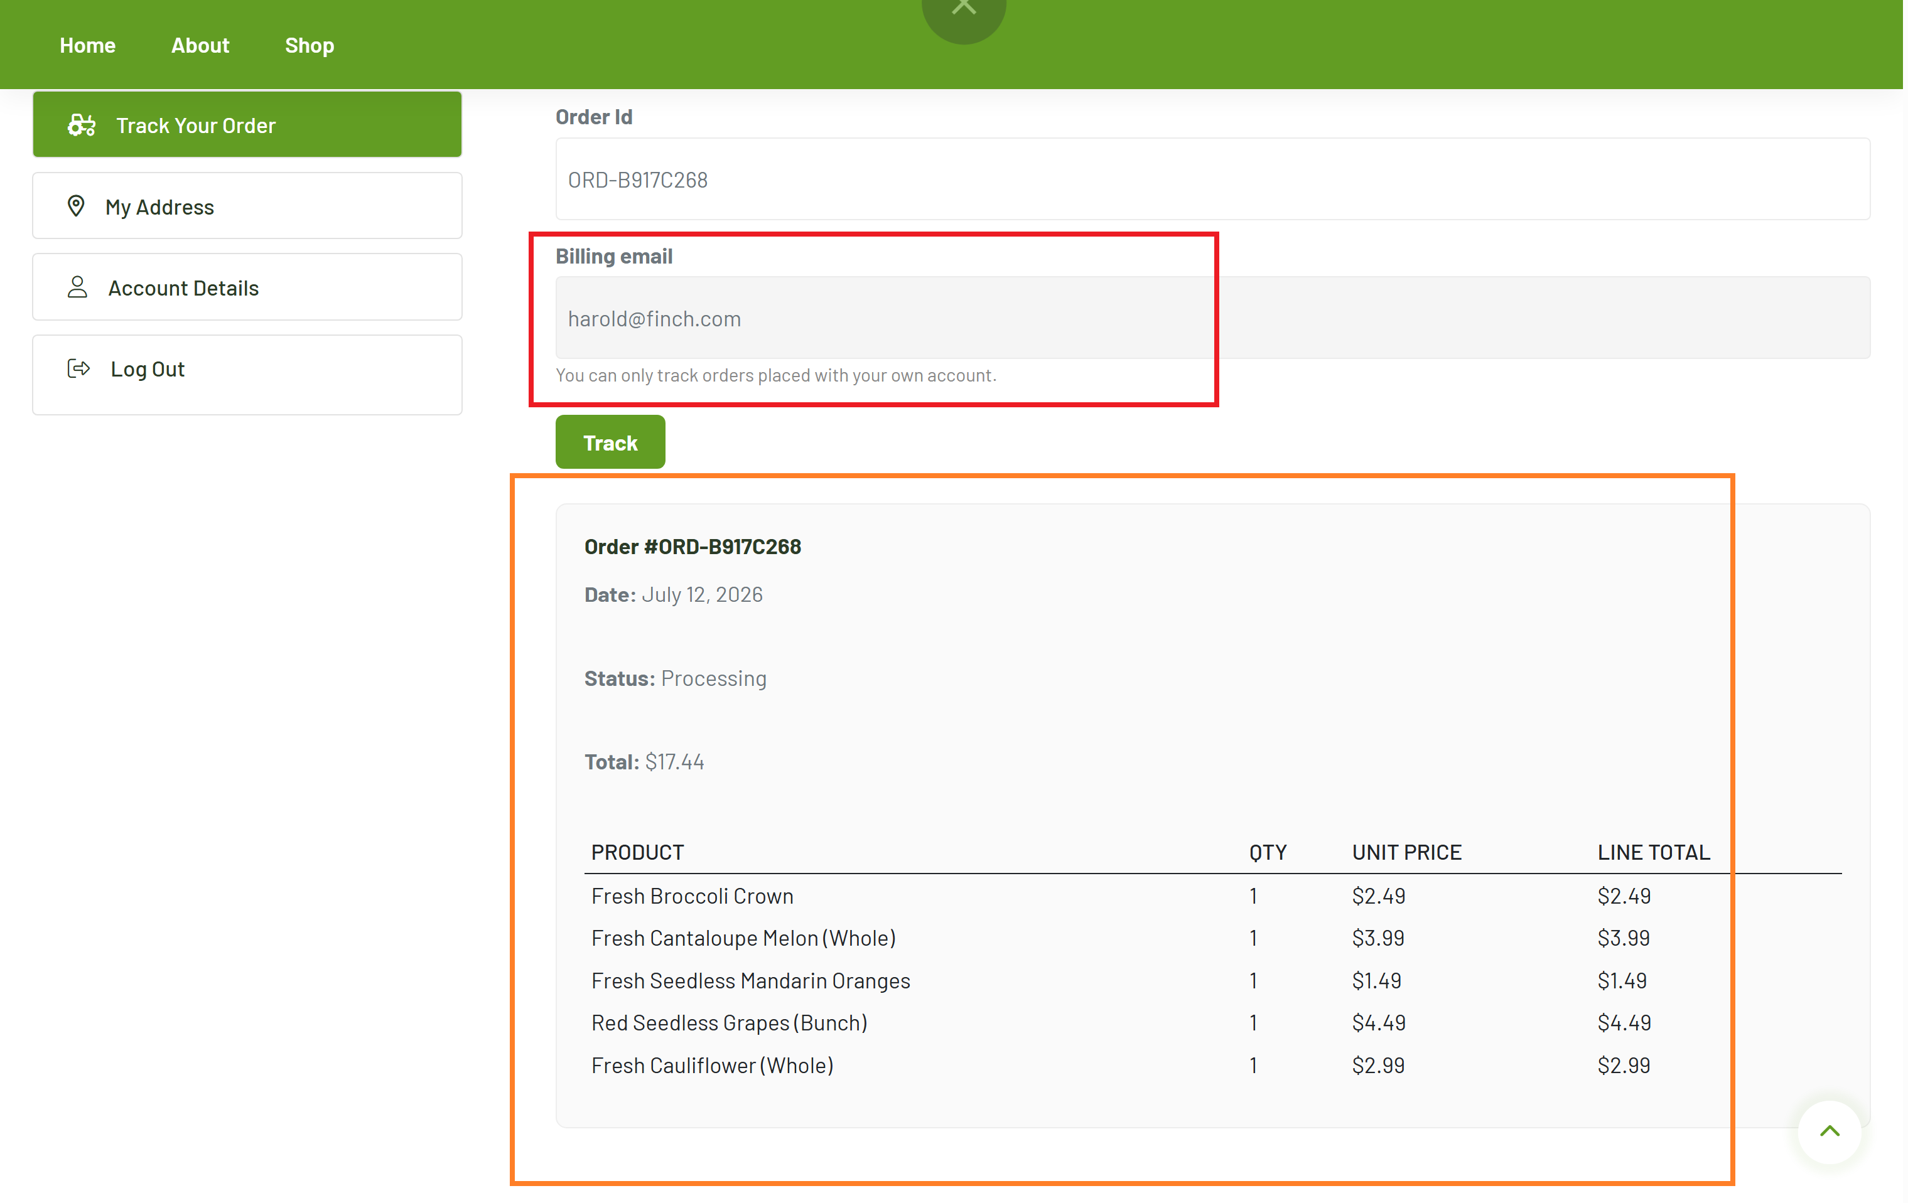This screenshot has height=1203, width=1908.
Task: Click Red Seedless Grapes (Bunch) row
Action: pyautogui.click(x=1212, y=1022)
